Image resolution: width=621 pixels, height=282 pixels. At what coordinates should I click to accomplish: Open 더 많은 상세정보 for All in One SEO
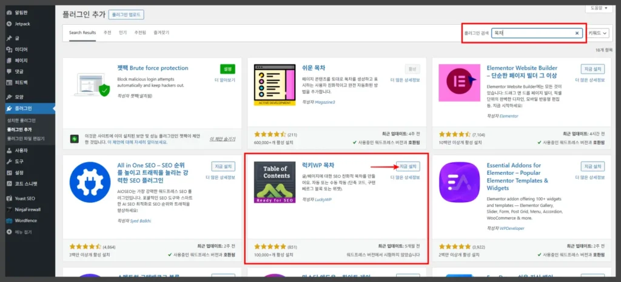click(x=221, y=177)
